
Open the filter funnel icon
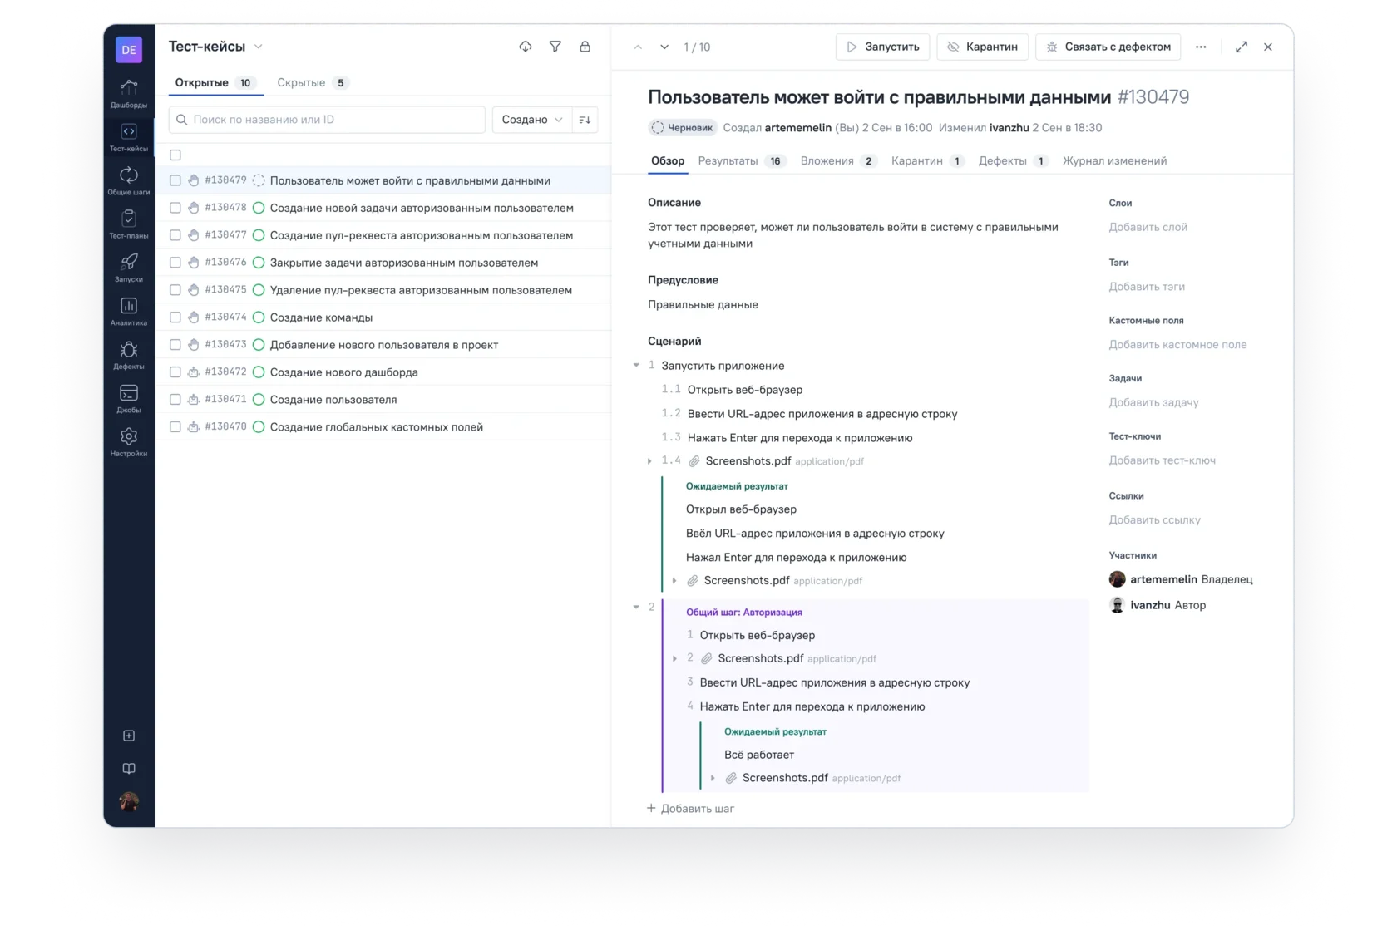tap(555, 47)
